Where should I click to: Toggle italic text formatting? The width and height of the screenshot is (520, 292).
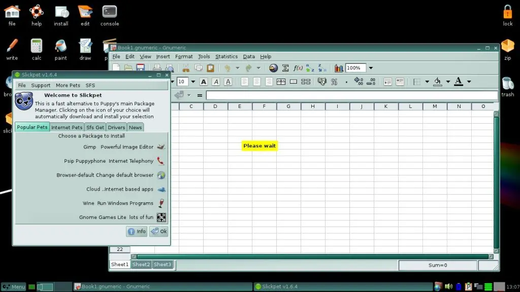pyautogui.click(x=216, y=82)
